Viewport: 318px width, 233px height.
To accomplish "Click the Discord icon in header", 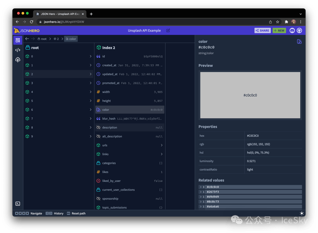I will click(292, 30).
